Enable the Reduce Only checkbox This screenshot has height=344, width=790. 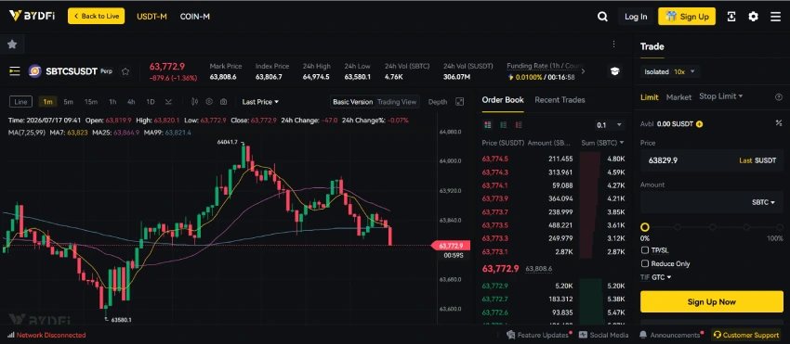(x=645, y=263)
